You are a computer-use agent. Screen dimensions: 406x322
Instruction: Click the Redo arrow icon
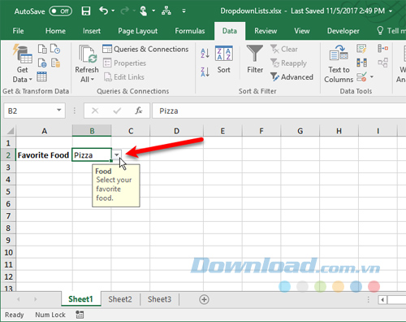click(x=124, y=11)
